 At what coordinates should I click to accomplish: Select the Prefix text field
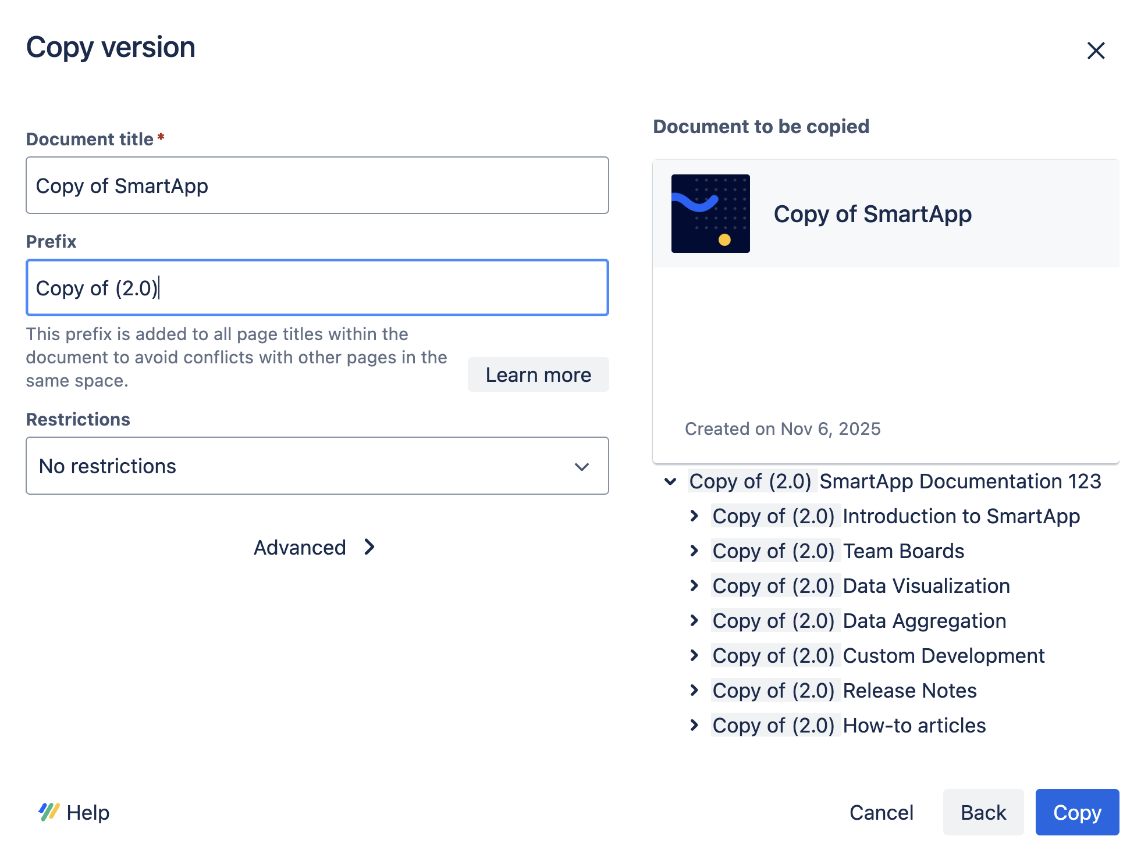(317, 288)
